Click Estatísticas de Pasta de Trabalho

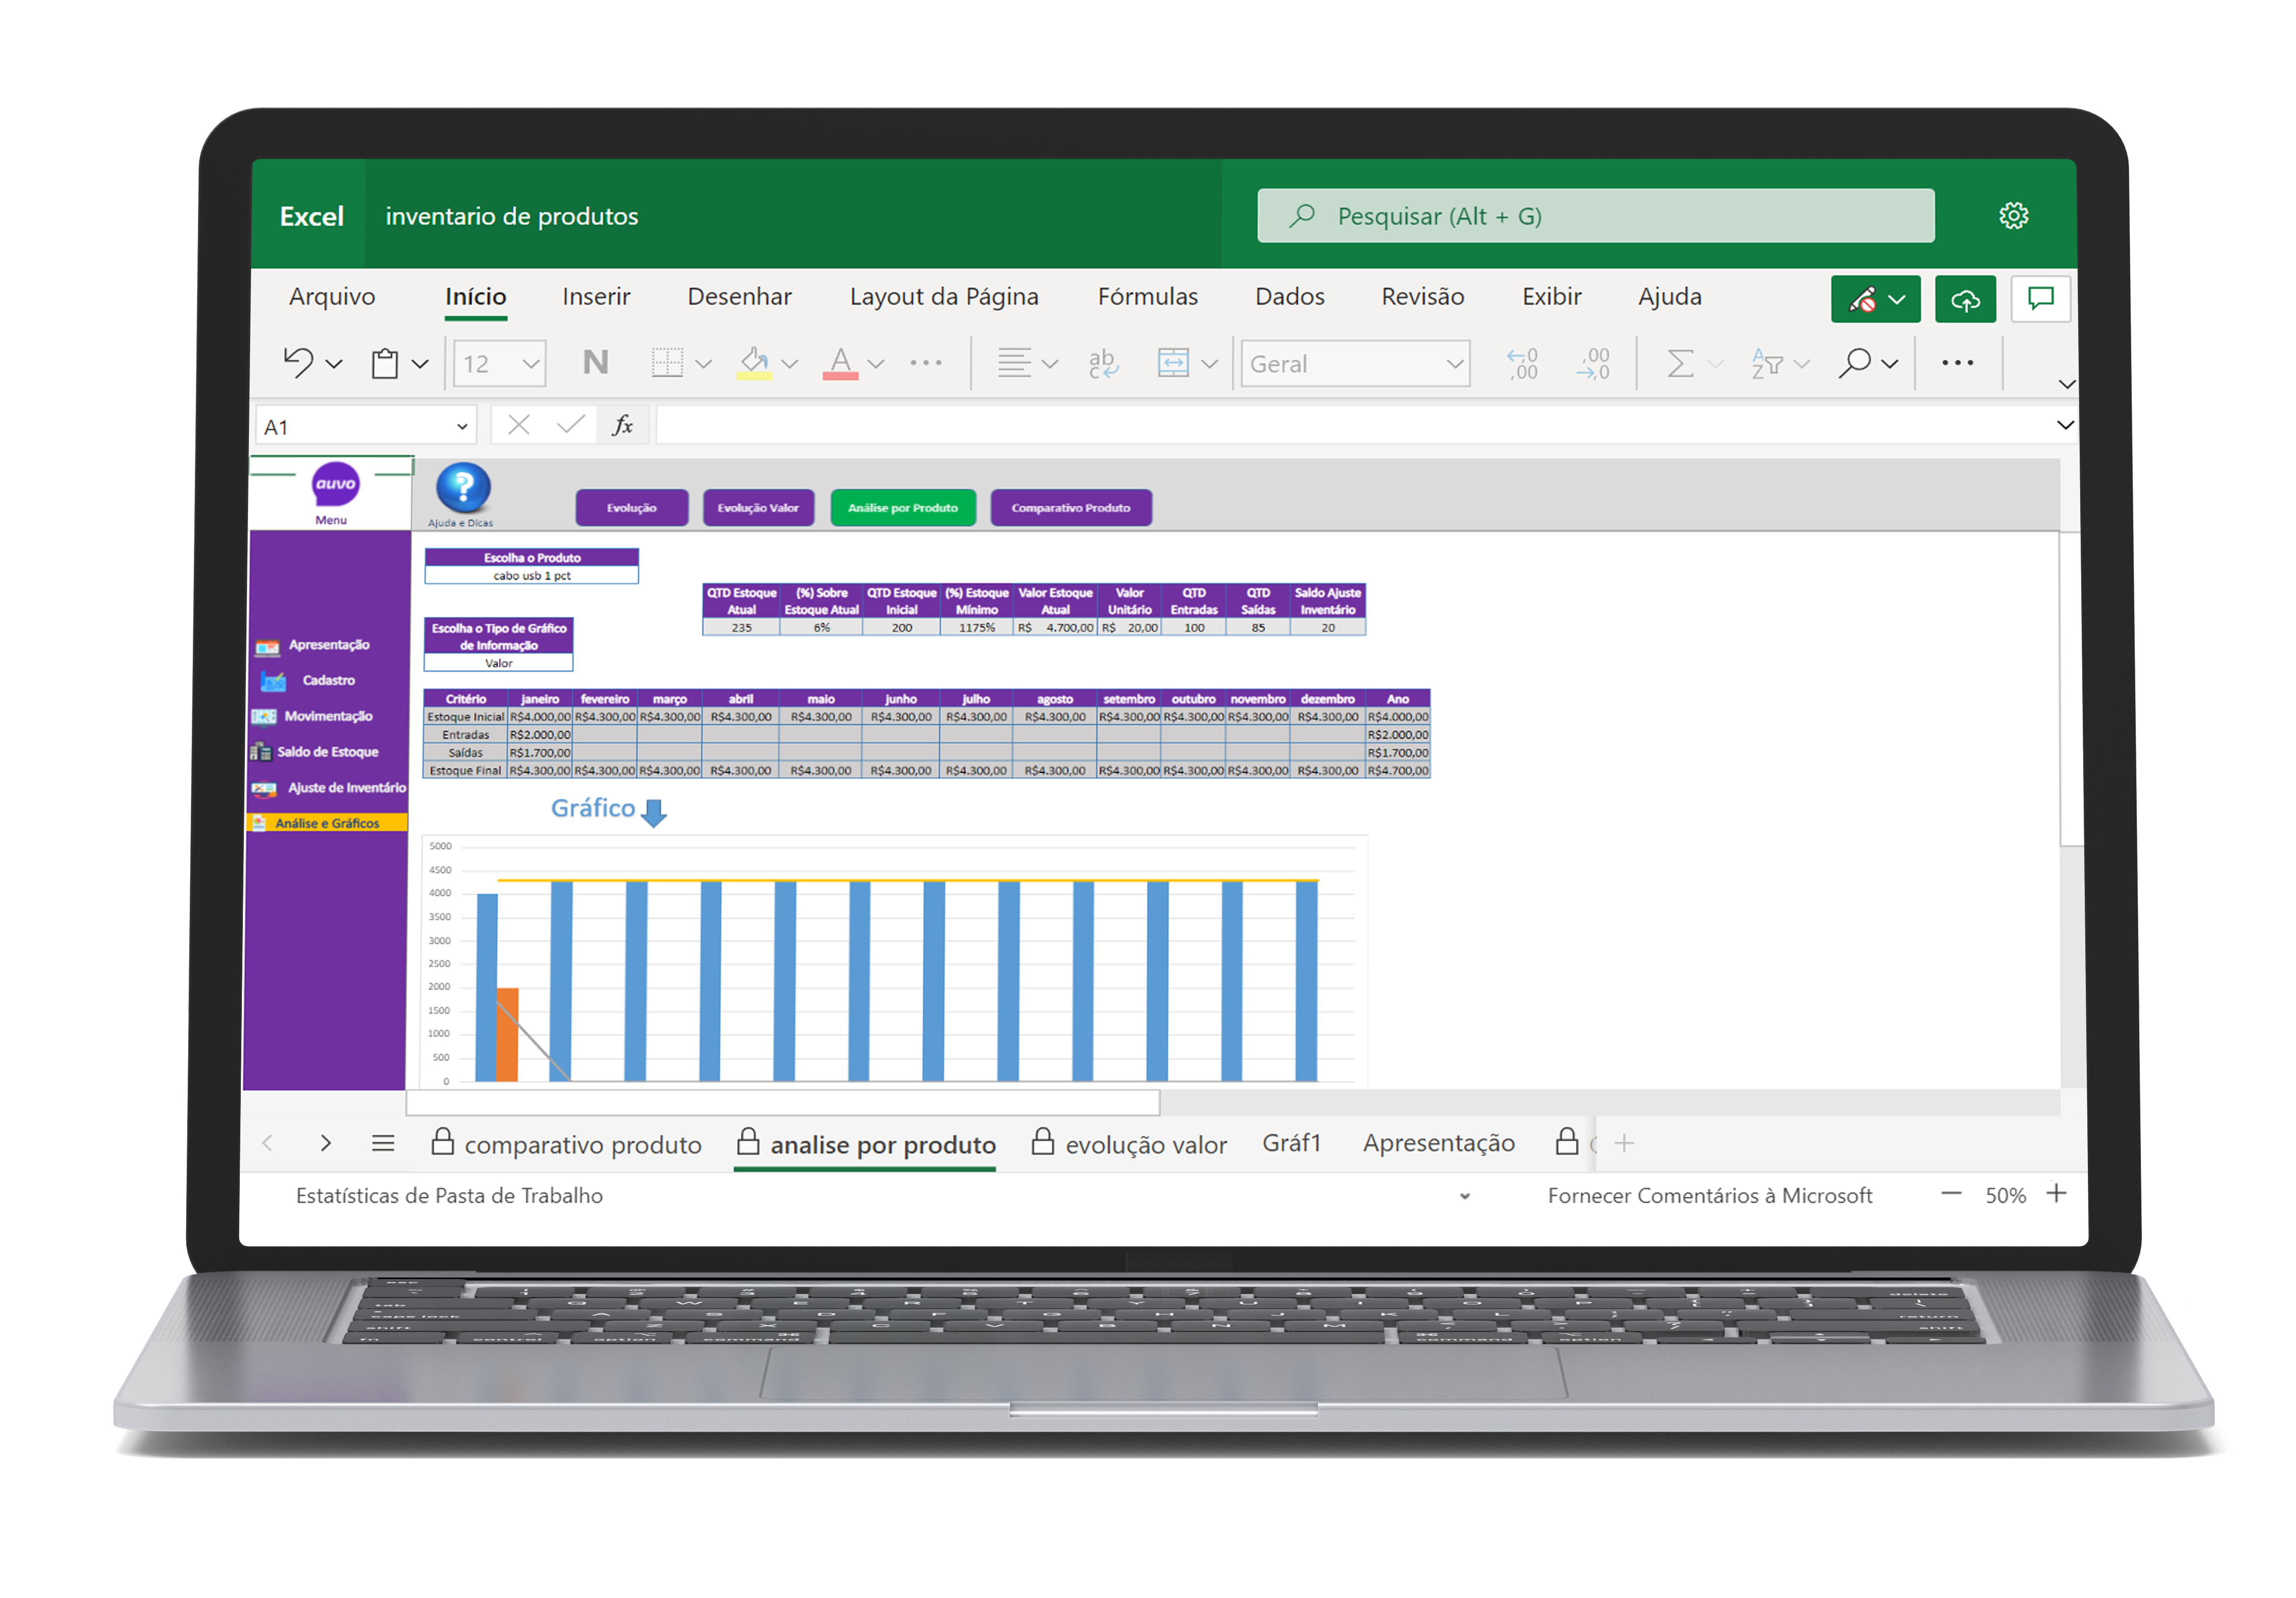click(450, 1195)
